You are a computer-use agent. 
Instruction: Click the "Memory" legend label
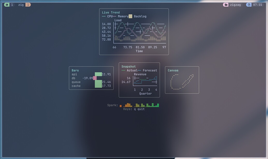pyautogui.click(x=123, y=16)
